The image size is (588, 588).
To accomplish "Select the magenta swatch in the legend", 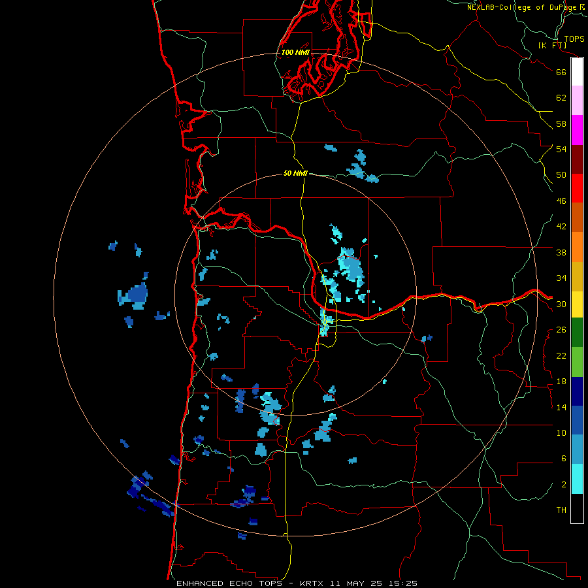I will coord(577,130).
